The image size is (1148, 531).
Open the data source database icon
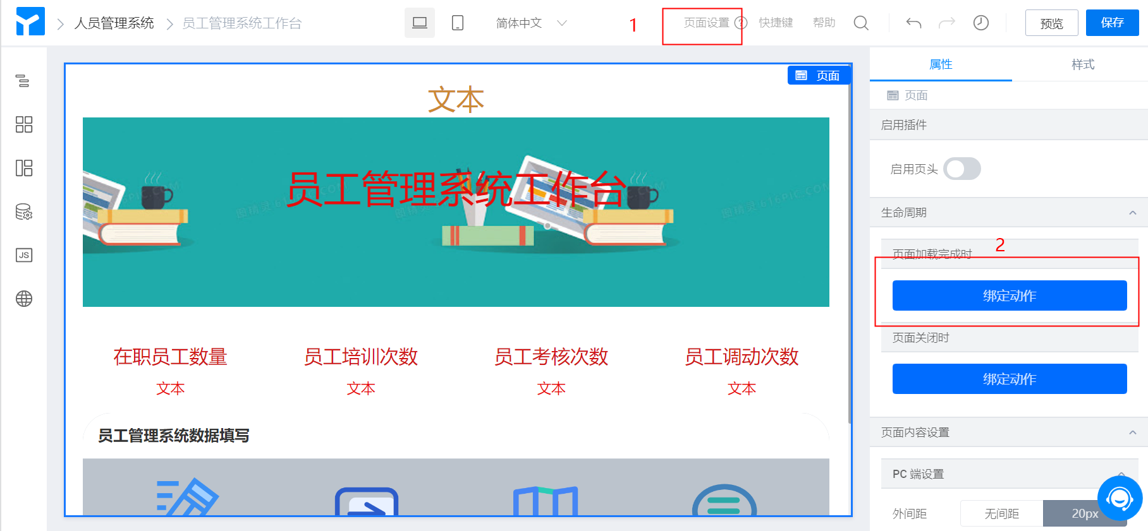23,212
